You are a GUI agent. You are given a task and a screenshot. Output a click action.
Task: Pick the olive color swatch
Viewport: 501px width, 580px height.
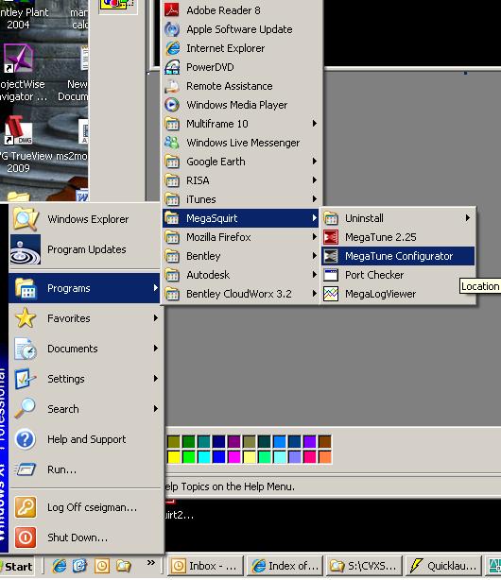coord(174,441)
